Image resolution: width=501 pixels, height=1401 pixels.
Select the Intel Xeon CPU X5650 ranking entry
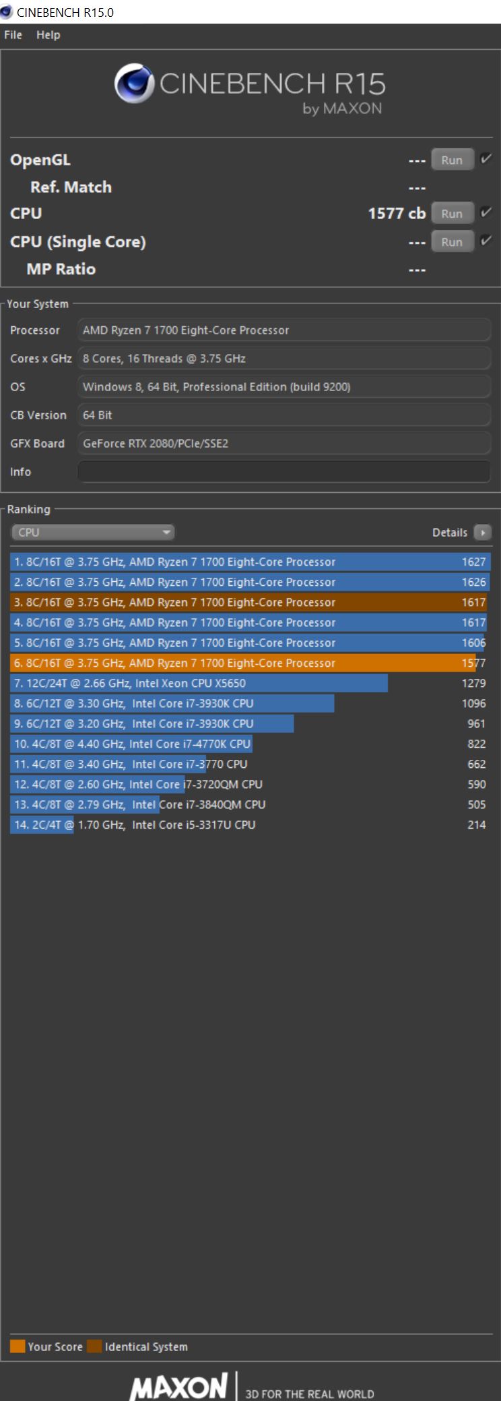coord(250,683)
